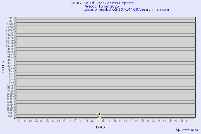Click the chart title 'SARG, Squid User Access Reports'
This screenshot has width=201, height=134.
102,3
